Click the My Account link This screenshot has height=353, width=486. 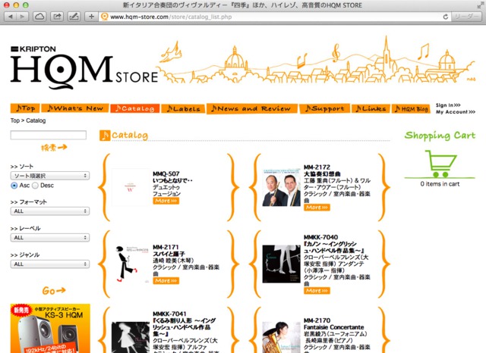pos(456,112)
